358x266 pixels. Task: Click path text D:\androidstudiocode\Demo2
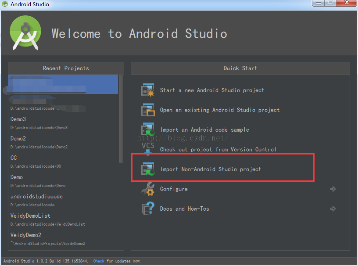(39, 147)
